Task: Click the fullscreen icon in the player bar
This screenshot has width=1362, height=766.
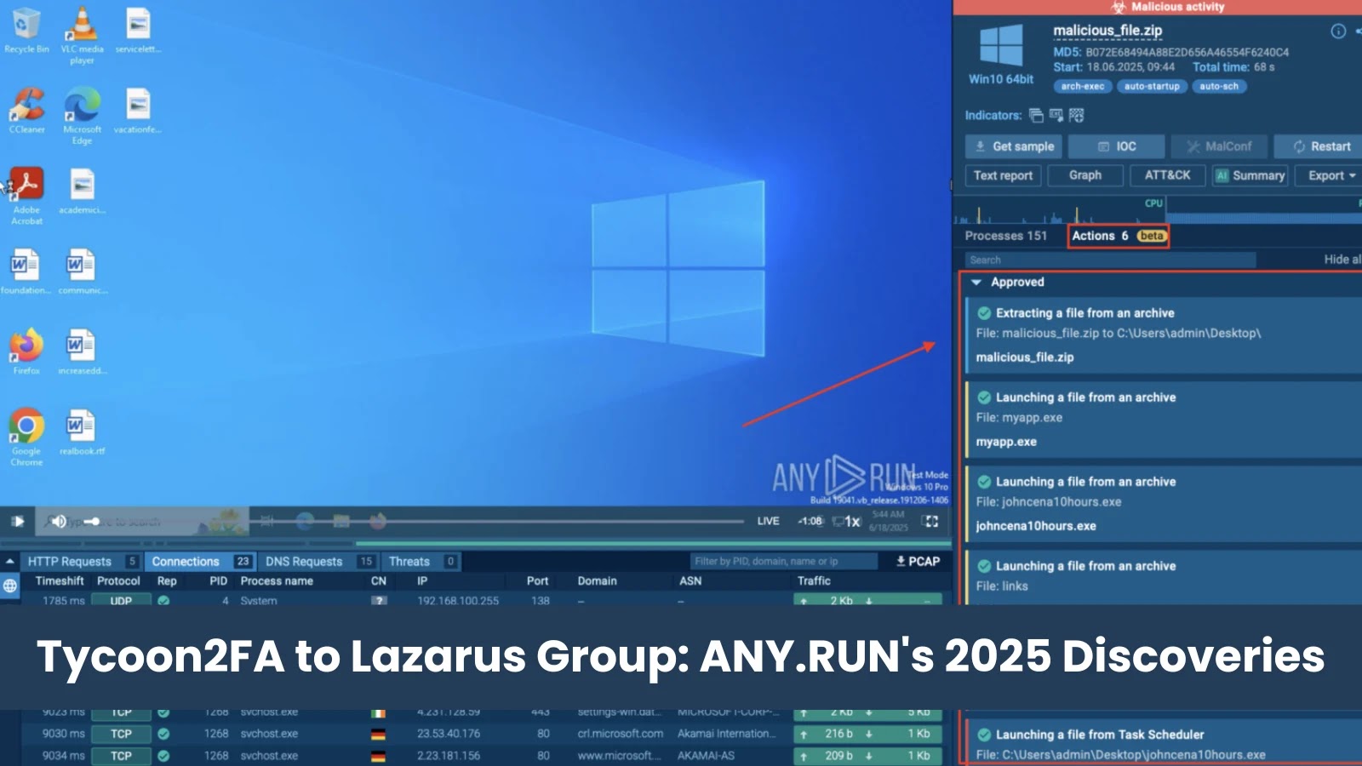Action: pyautogui.click(x=930, y=520)
